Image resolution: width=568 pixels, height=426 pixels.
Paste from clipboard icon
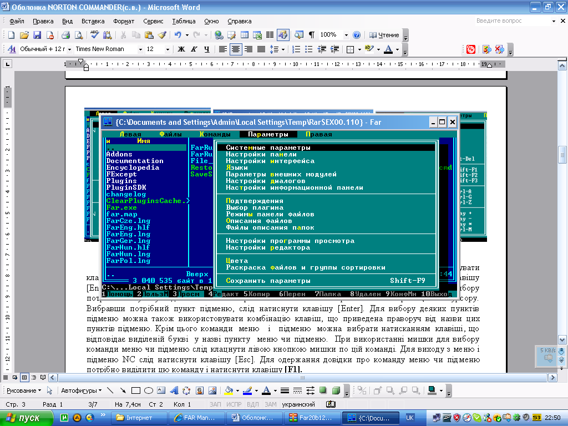[149, 35]
